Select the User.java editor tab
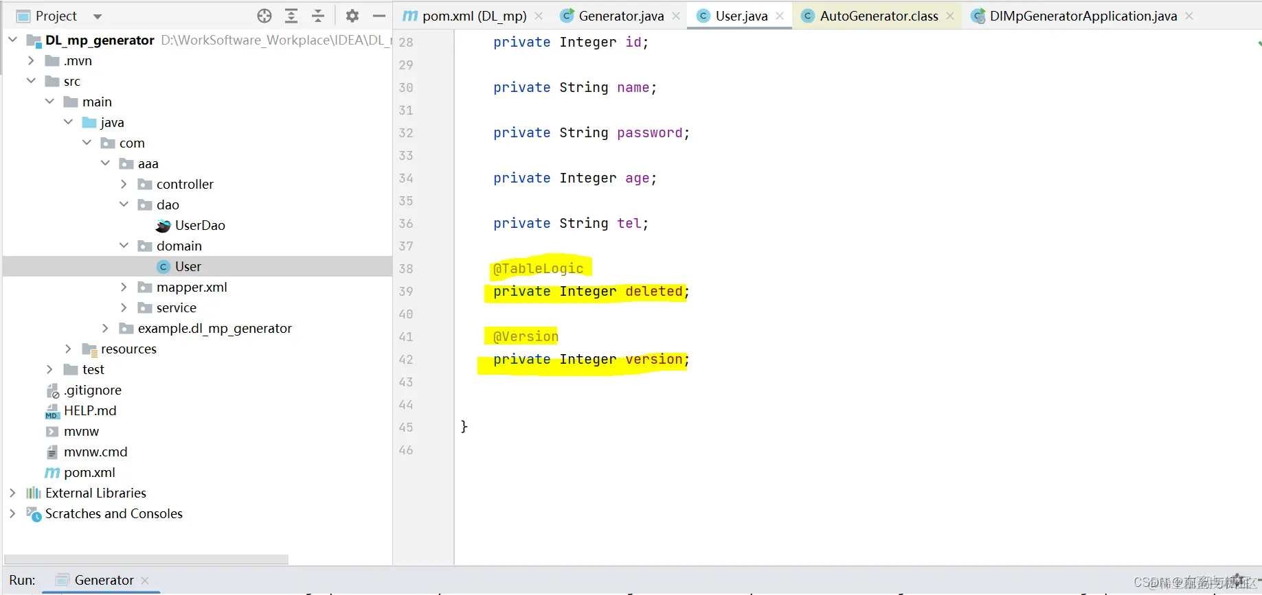The width and height of the screenshot is (1262, 595). pos(741,16)
